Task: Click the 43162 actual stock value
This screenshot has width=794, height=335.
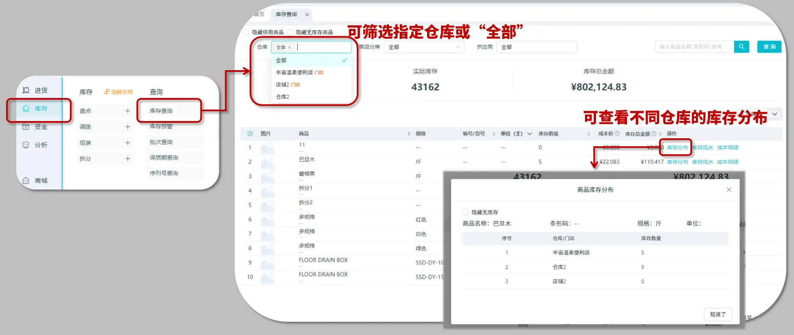Action: pos(425,87)
